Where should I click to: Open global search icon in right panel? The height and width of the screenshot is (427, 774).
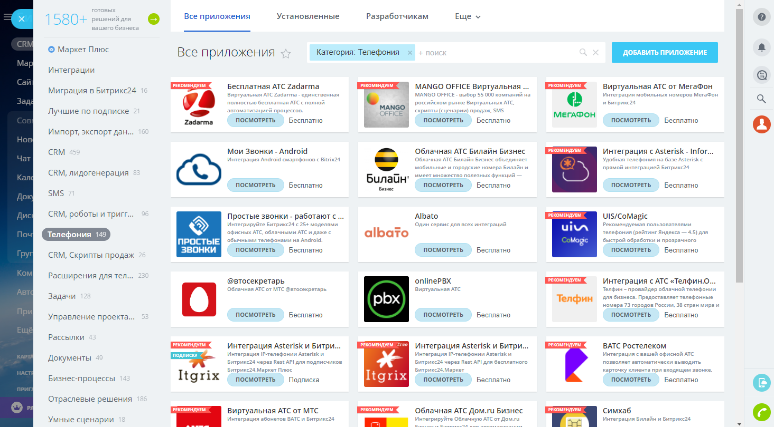tap(761, 99)
